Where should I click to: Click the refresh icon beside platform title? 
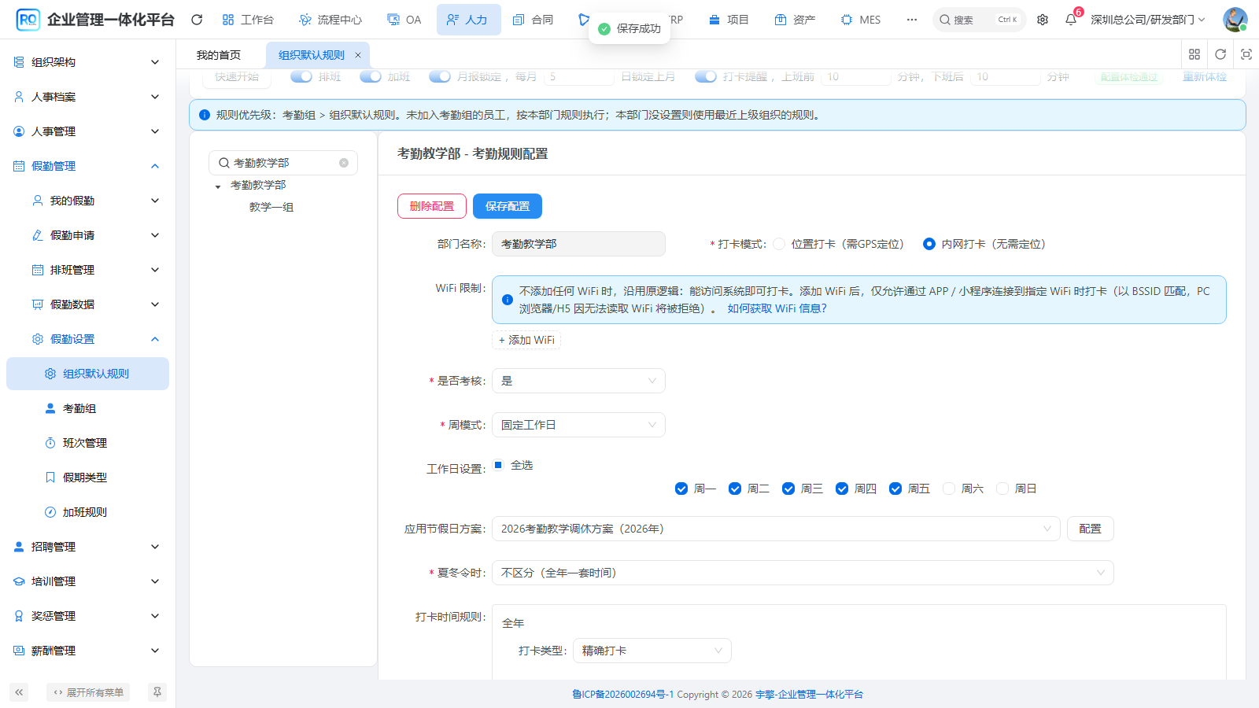[x=197, y=20]
